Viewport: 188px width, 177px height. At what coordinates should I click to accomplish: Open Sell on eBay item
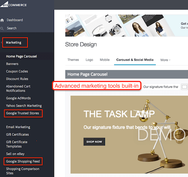pos(15,154)
